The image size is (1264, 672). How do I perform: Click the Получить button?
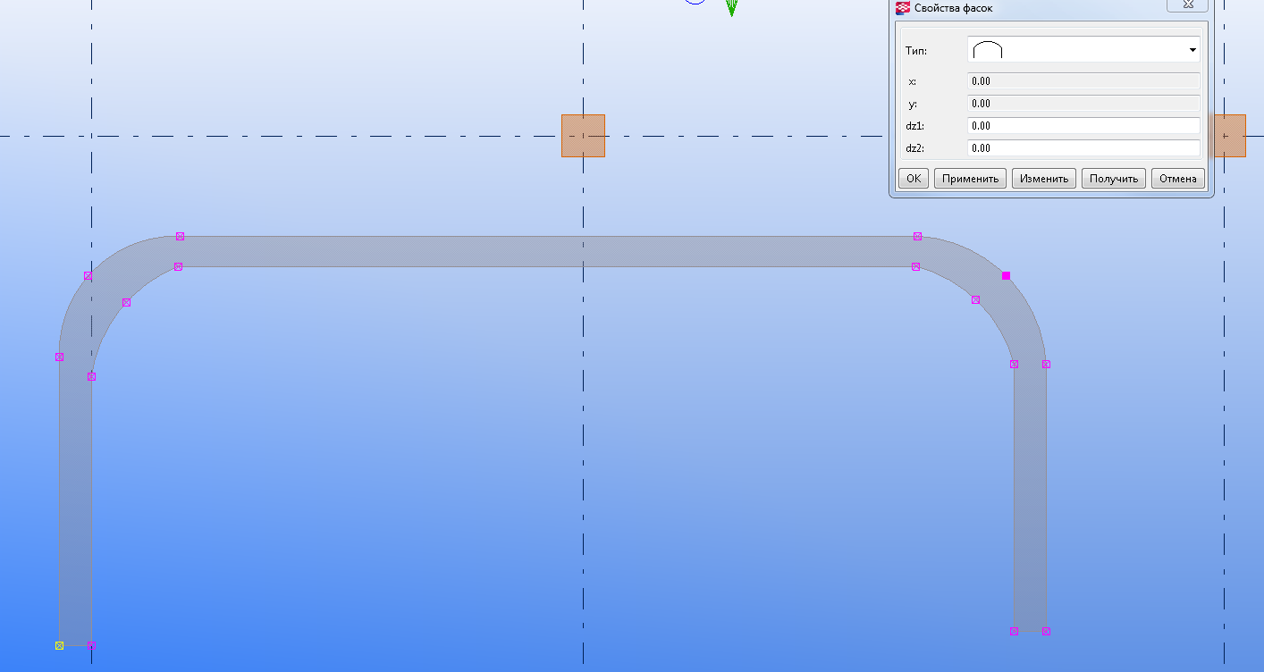pyautogui.click(x=1114, y=178)
